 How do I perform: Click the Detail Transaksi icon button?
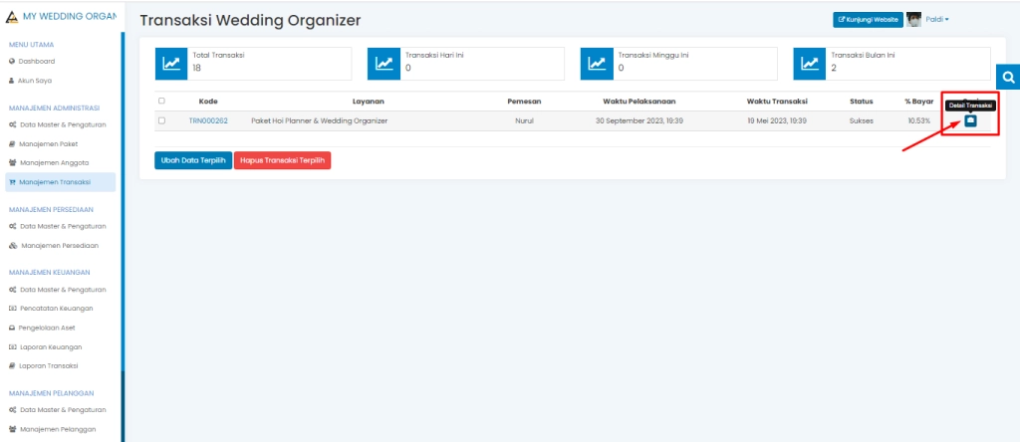click(x=969, y=120)
